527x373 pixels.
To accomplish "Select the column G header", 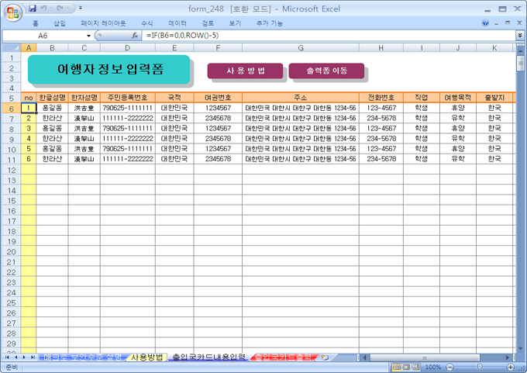I will (x=300, y=48).
